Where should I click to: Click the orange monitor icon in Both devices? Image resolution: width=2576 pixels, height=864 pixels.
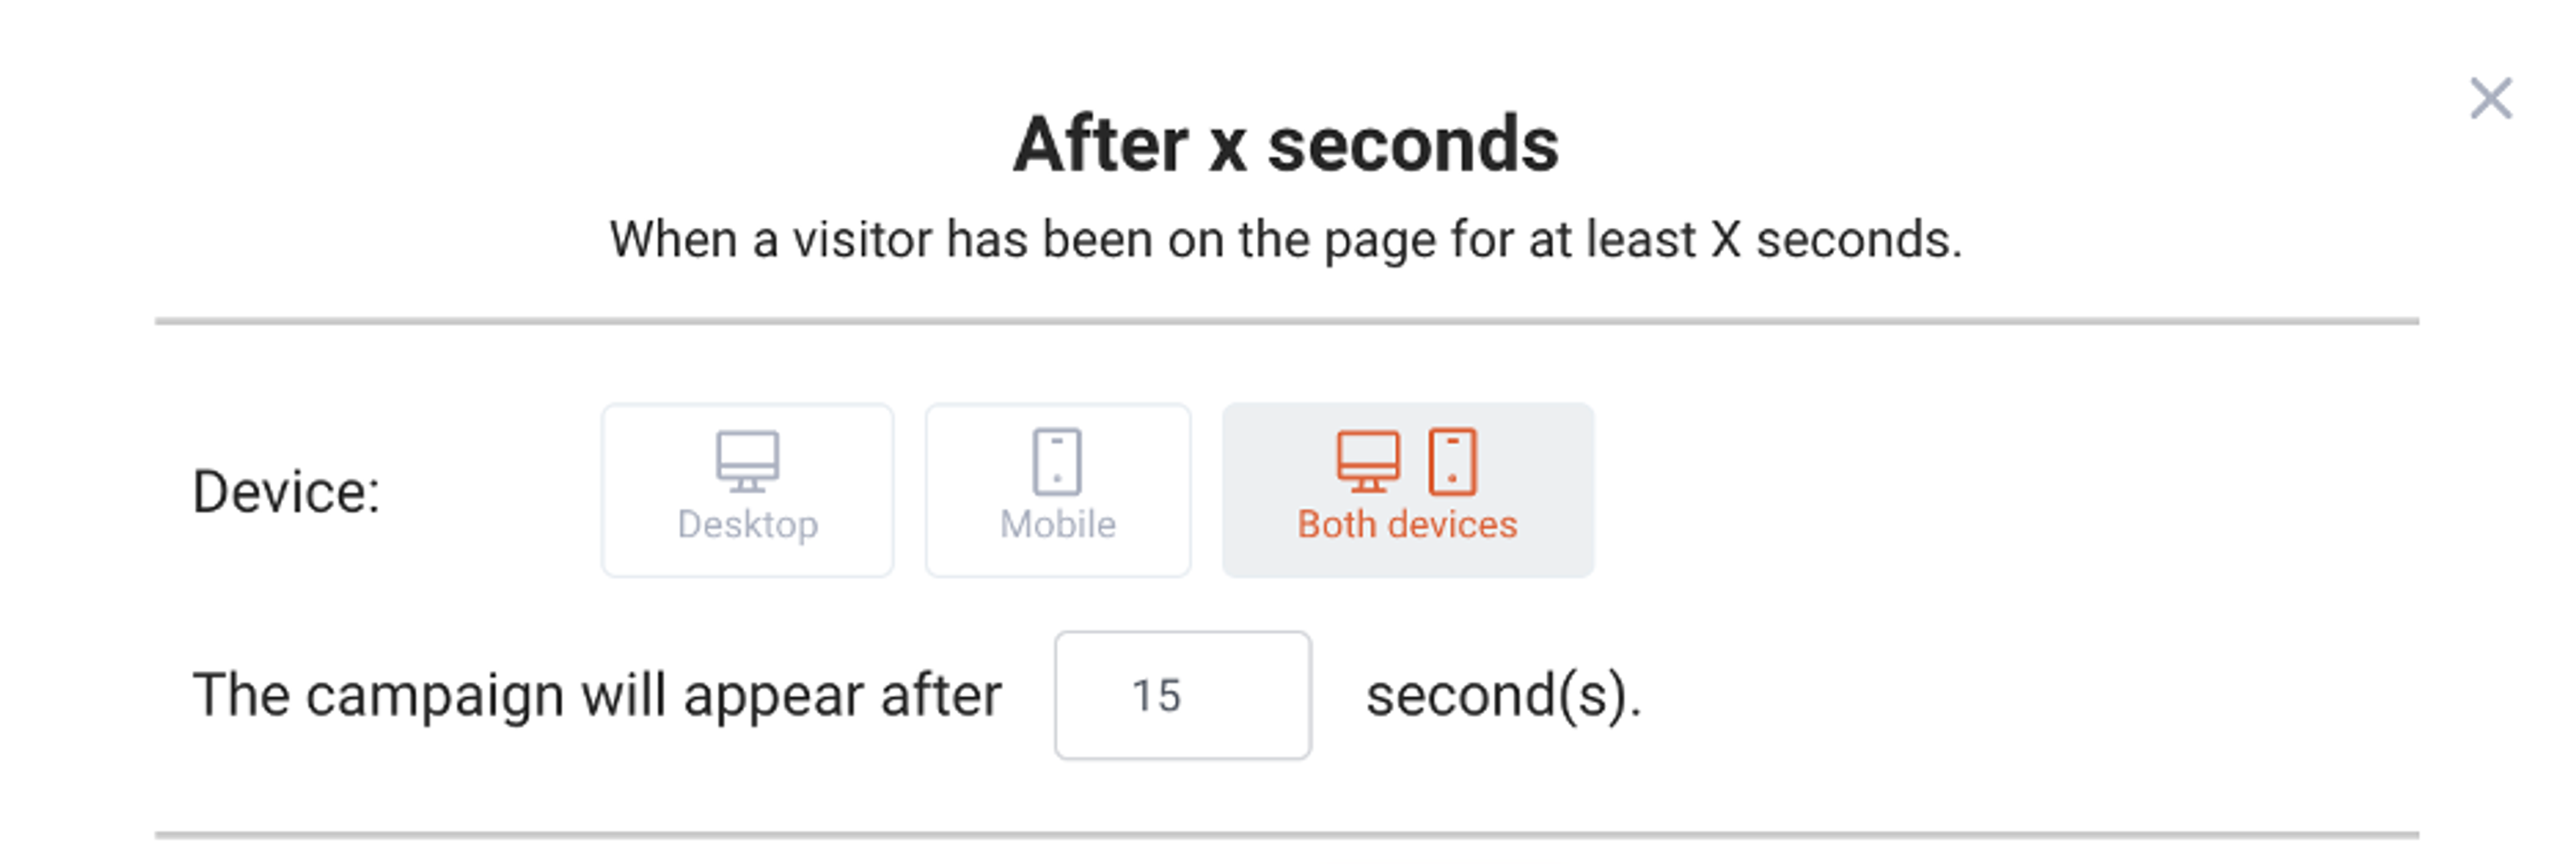pyautogui.click(x=1370, y=462)
